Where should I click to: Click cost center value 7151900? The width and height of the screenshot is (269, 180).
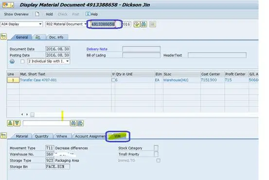[x=209, y=80]
